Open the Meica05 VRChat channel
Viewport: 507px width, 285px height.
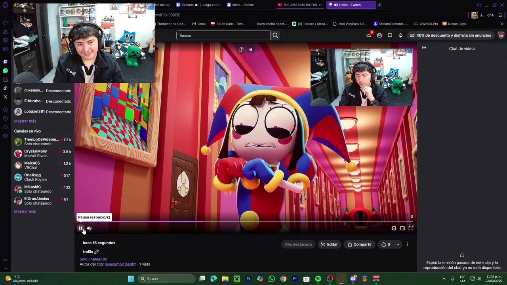tap(43, 165)
